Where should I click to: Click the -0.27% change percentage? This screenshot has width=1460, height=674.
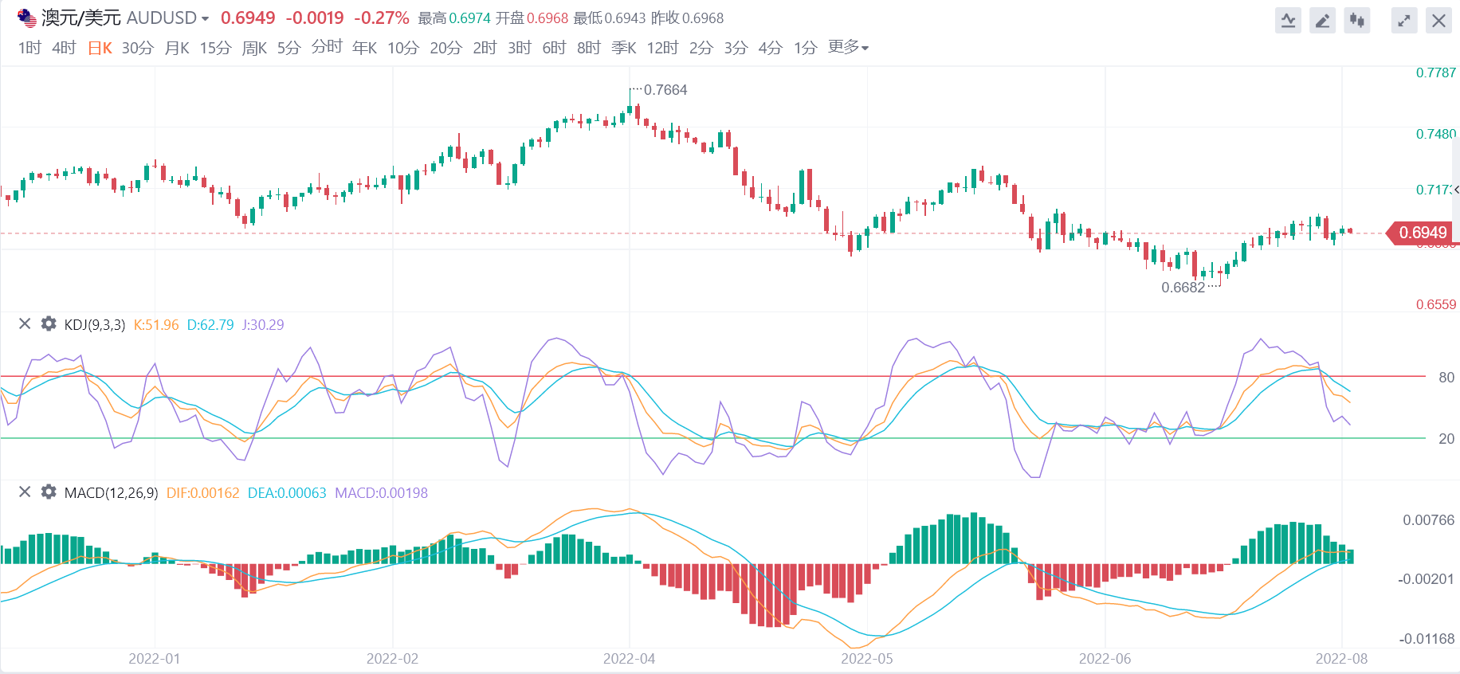(x=381, y=18)
